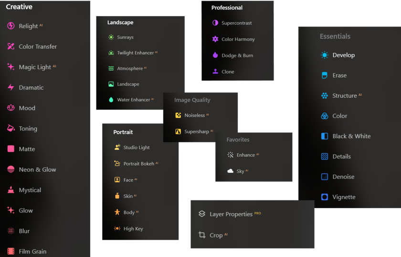Viewport: 401px width, 257px height.
Task: Click the Professional section heading
Action: (x=227, y=8)
